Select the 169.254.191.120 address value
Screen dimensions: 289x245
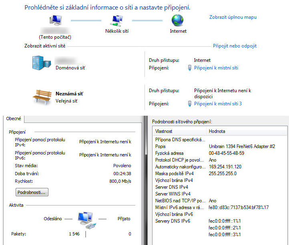[x=225, y=167]
